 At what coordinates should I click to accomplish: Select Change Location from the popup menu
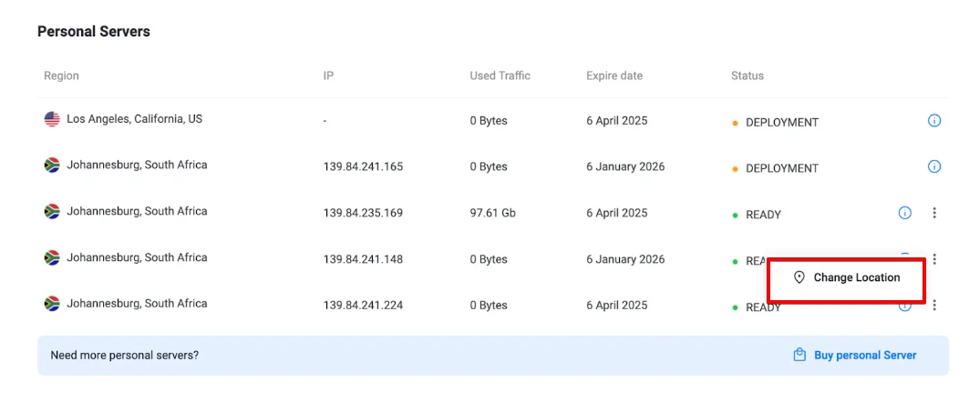[856, 277]
